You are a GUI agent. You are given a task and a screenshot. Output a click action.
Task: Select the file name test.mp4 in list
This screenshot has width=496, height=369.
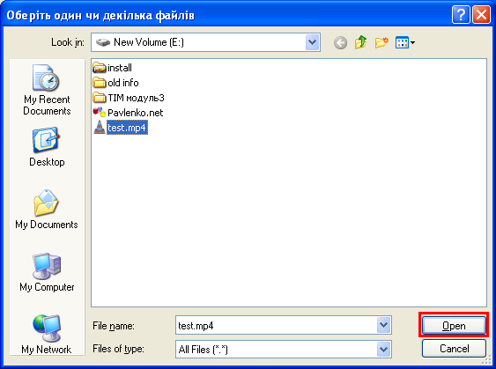coord(127,128)
